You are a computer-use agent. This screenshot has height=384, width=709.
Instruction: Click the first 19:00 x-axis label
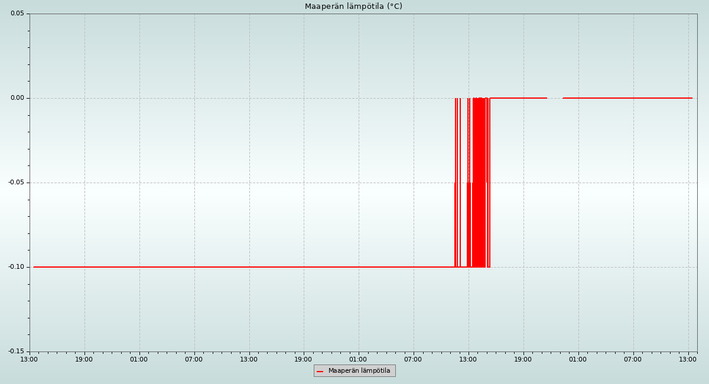(84, 359)
